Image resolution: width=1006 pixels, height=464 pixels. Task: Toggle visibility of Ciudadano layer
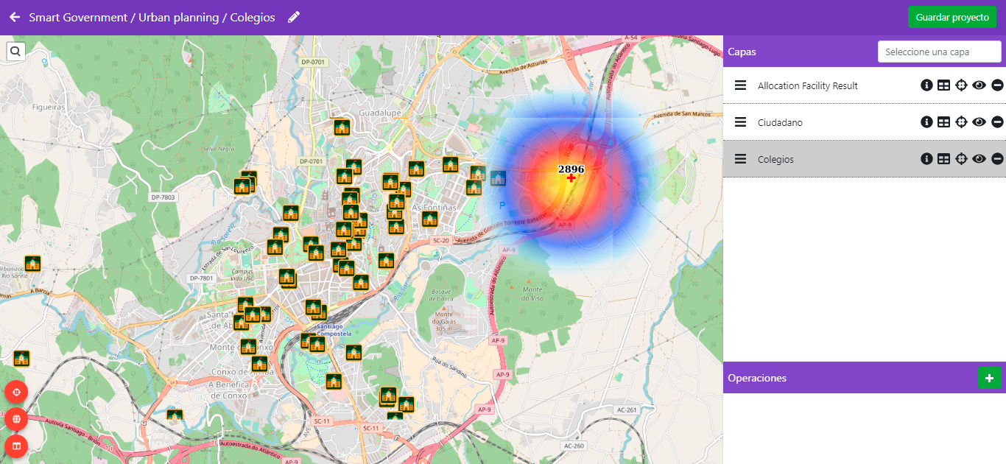(x=979, y=122)
